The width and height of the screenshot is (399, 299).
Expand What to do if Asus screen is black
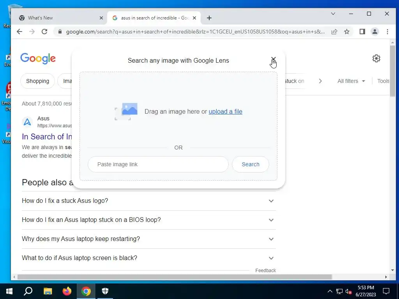149,258
